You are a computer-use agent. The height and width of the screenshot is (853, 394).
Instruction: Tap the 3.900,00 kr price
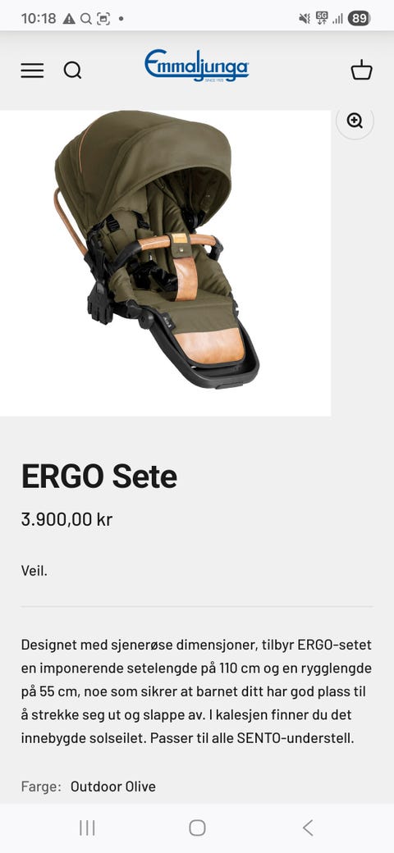[67, 519]
